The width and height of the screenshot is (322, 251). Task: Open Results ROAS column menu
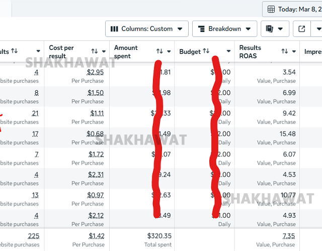coord(294,51)
